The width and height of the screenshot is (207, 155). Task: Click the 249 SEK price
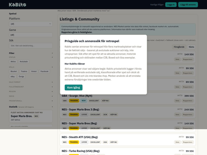(x=189, y=110)
